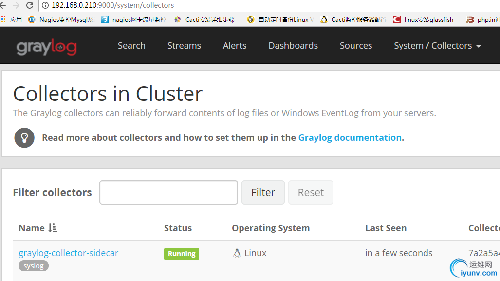The height and width of the screenshot is (281, 500).
Task: Open the linux安装glassfish bookmark
Action: [x=425, y=20]
